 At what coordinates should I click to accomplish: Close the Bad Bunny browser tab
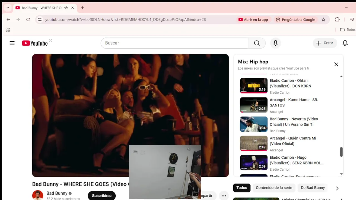pos(73,8)
